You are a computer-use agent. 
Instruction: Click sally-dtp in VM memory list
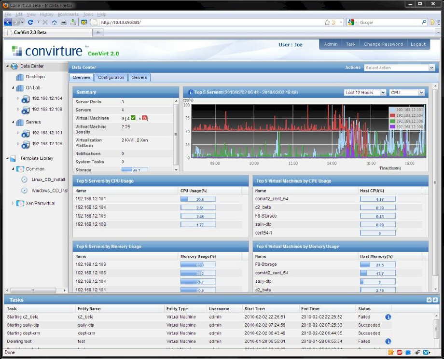tap(263, 281)
